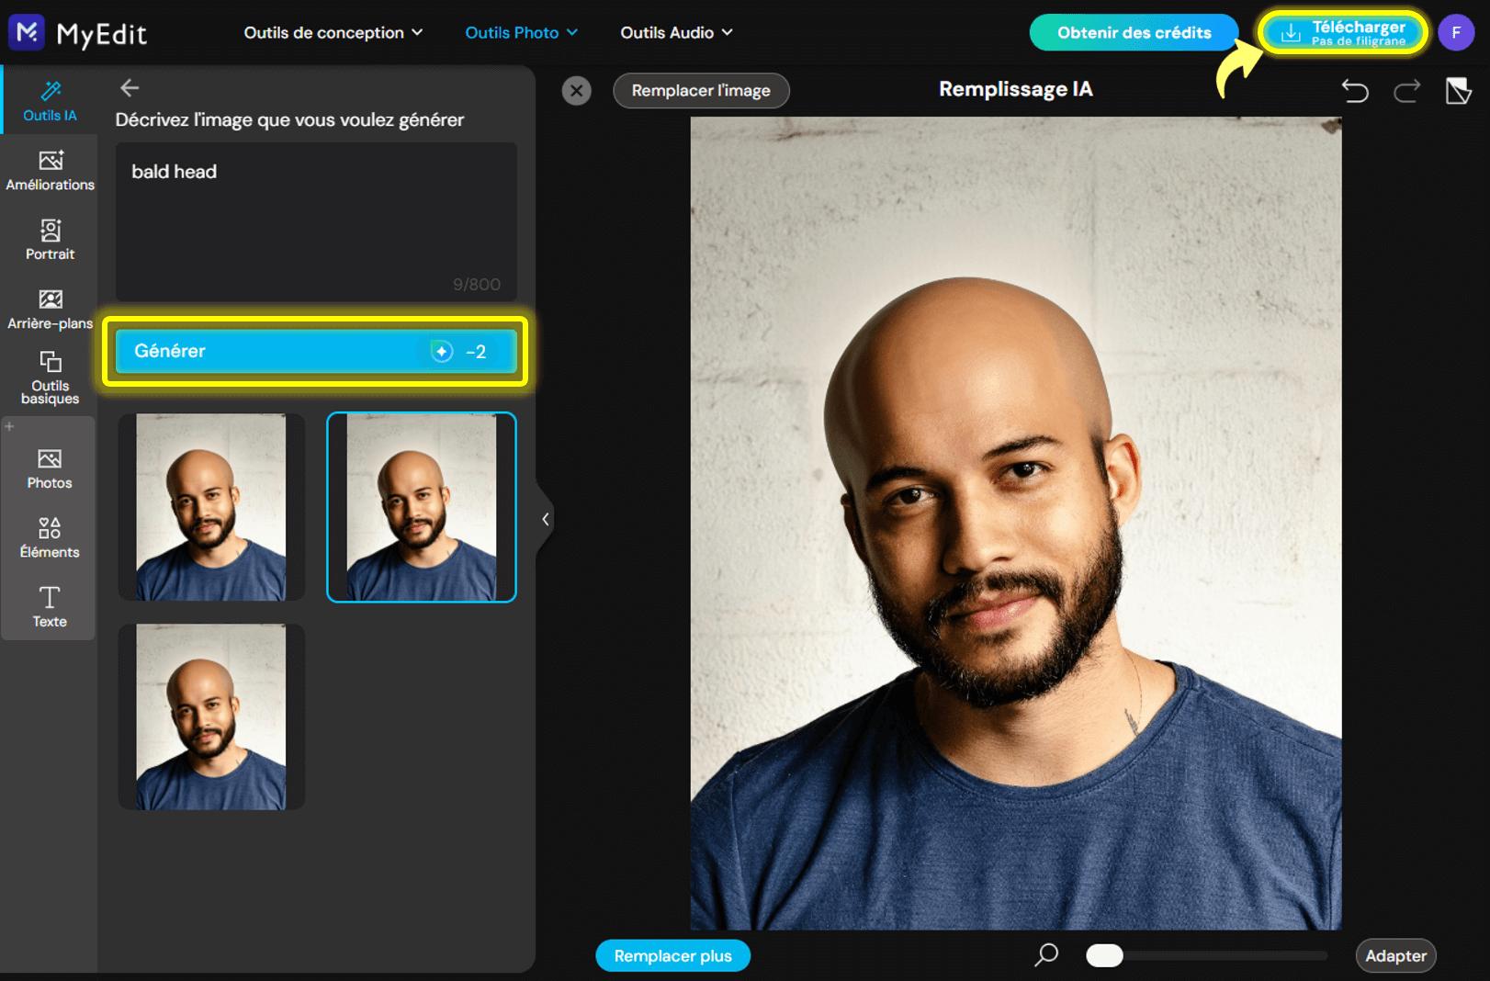Click the Remplacer l'image button

(x=701, y=91)
